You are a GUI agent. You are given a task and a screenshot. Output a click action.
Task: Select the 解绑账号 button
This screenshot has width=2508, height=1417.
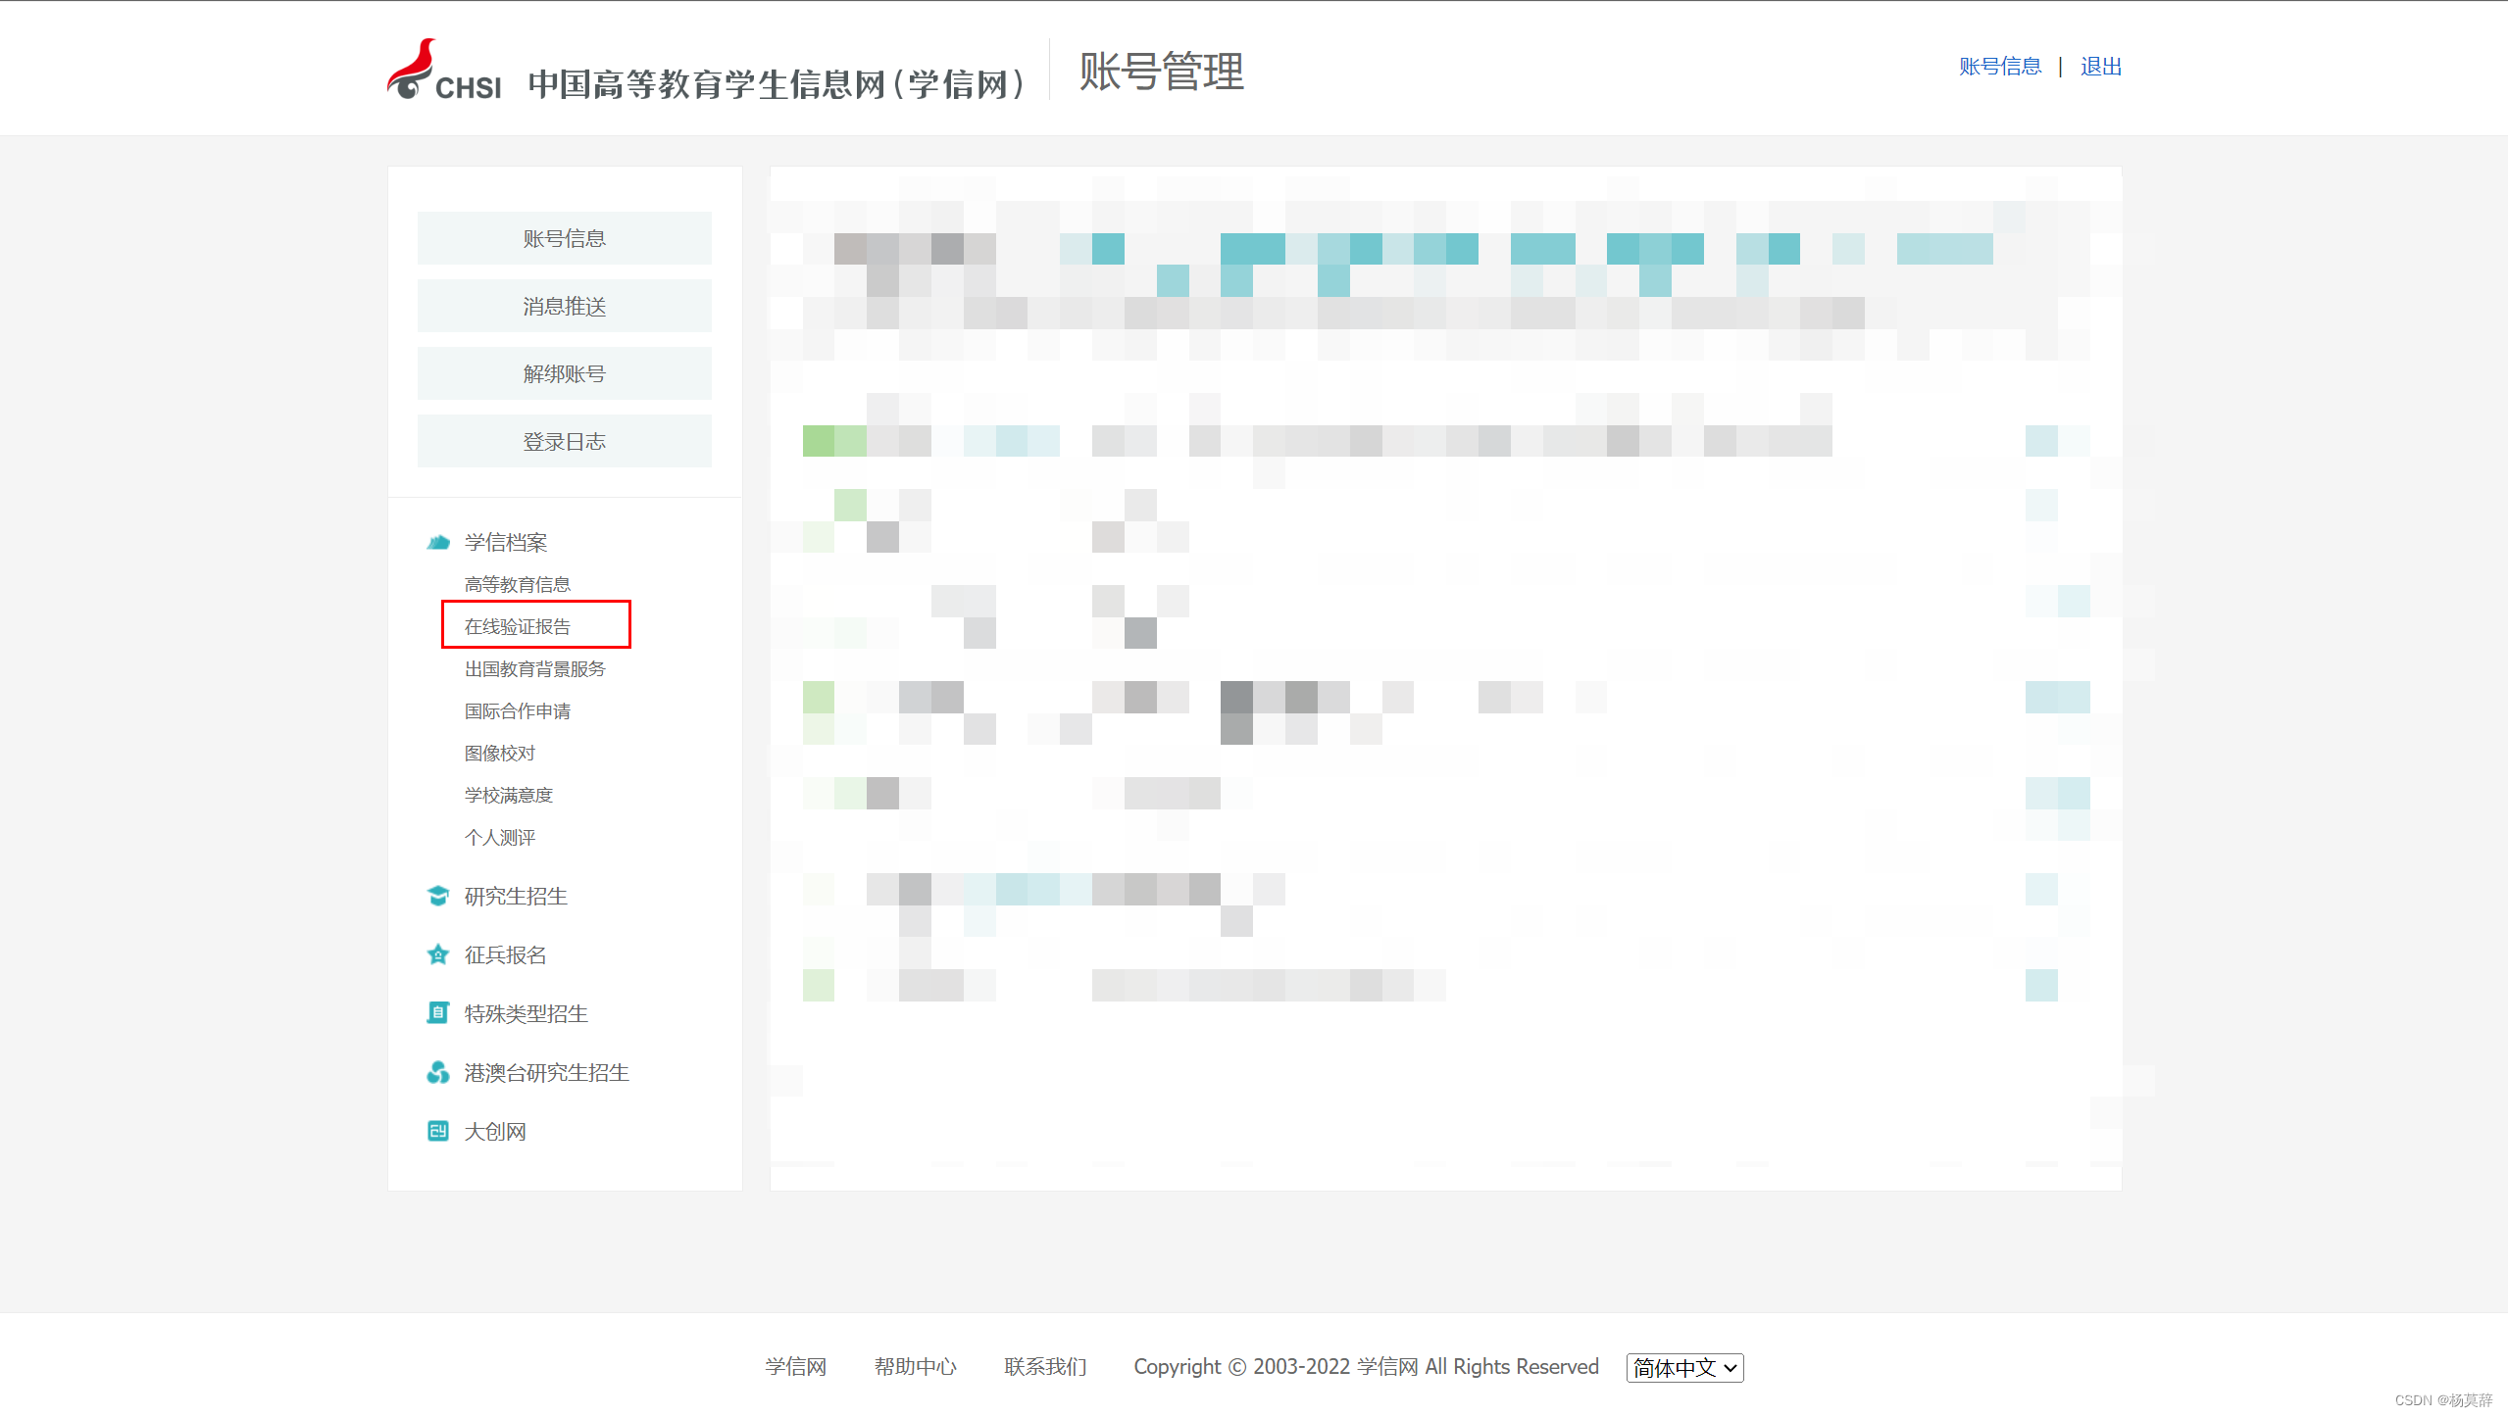point(565,373)
